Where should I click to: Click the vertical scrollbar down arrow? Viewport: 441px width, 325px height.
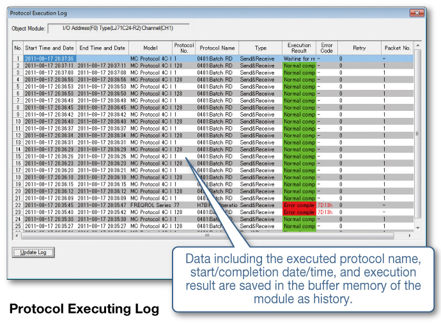pyautogui.click(x=417, y=227)
